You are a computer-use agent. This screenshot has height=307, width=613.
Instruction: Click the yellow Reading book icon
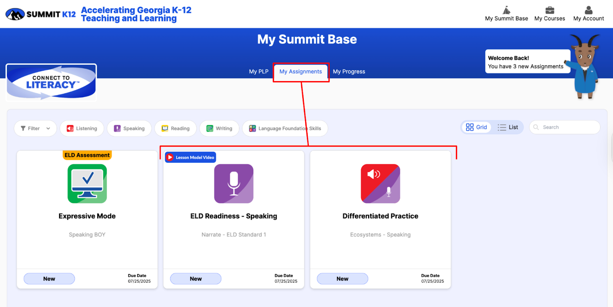[165, 129]
